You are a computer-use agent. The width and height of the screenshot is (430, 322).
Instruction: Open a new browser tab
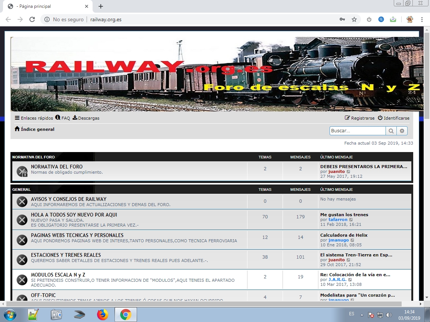pos(101,6)
